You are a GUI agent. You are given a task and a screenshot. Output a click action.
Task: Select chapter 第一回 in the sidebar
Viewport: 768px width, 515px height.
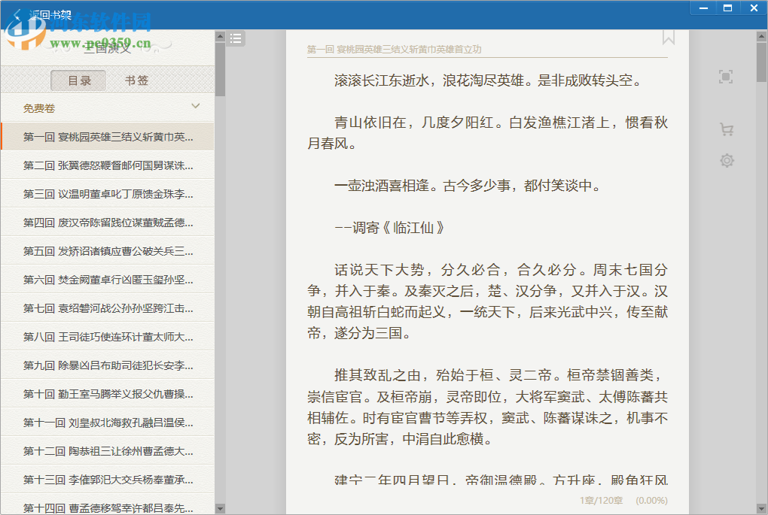click(x=105, y=137)
